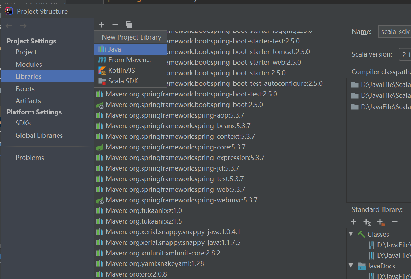Select Scala SDK in popup
Viewport: 411px width, 279px height.
(130, 81)
